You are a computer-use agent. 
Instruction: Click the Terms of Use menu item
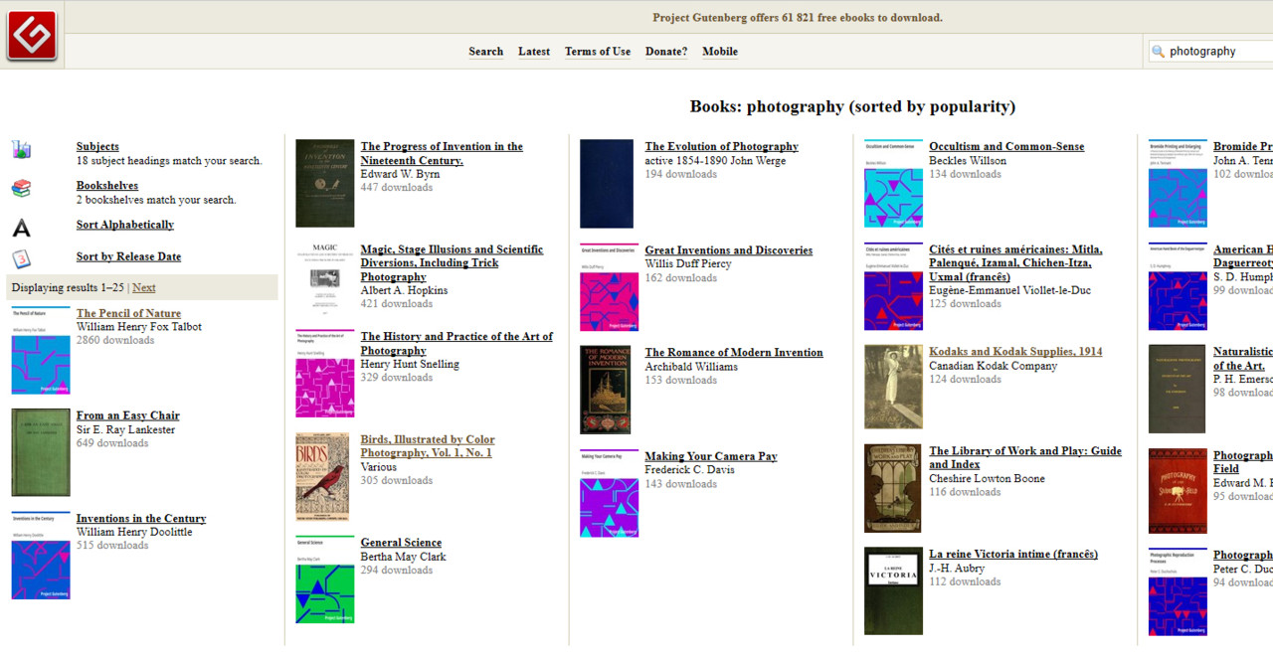pyautogui.click(x=597, y=51)
